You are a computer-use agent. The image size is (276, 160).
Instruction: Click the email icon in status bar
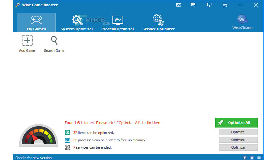tap(259, 158)
